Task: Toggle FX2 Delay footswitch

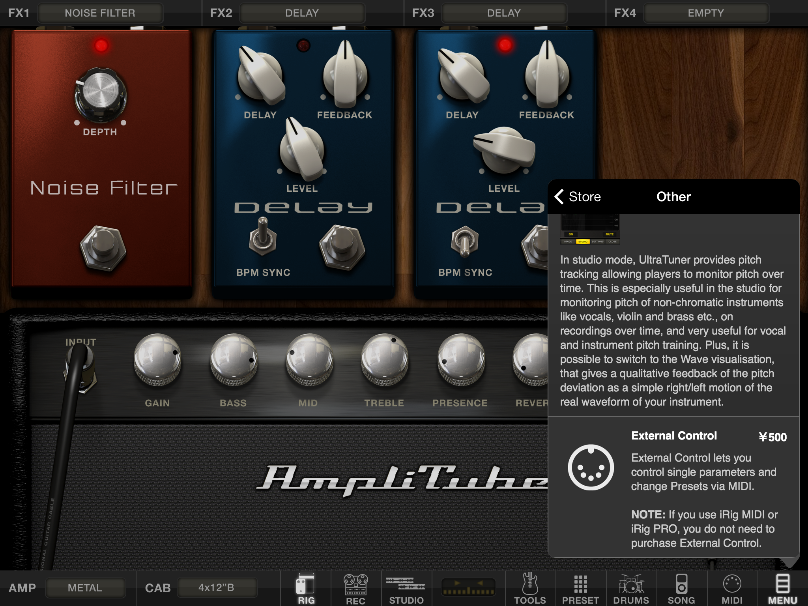Action: [x=342, y=247]
